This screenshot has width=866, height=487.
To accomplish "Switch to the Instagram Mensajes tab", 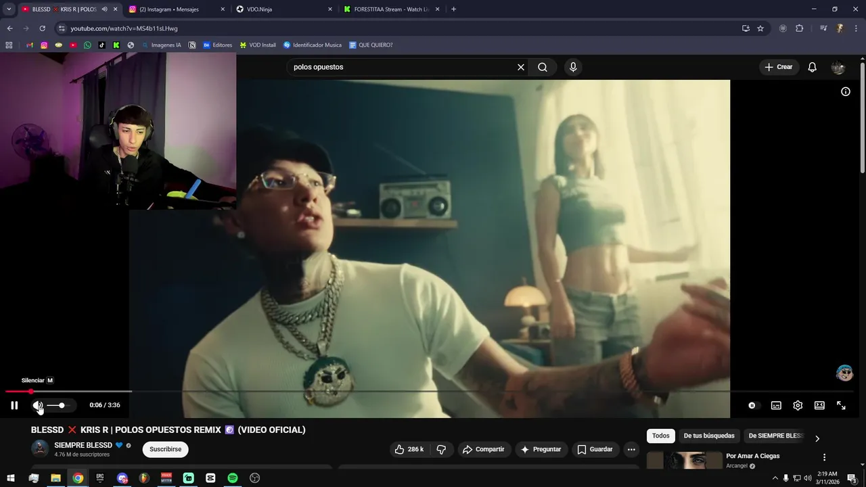I will click(175, 9).
